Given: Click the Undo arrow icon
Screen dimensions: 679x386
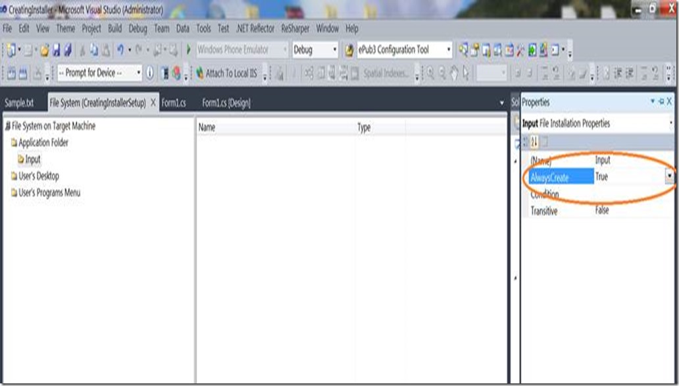Looking at the screenshot, I should click(121, 50).
